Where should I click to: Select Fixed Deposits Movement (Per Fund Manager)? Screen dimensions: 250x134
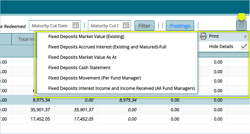pos(95,78)
